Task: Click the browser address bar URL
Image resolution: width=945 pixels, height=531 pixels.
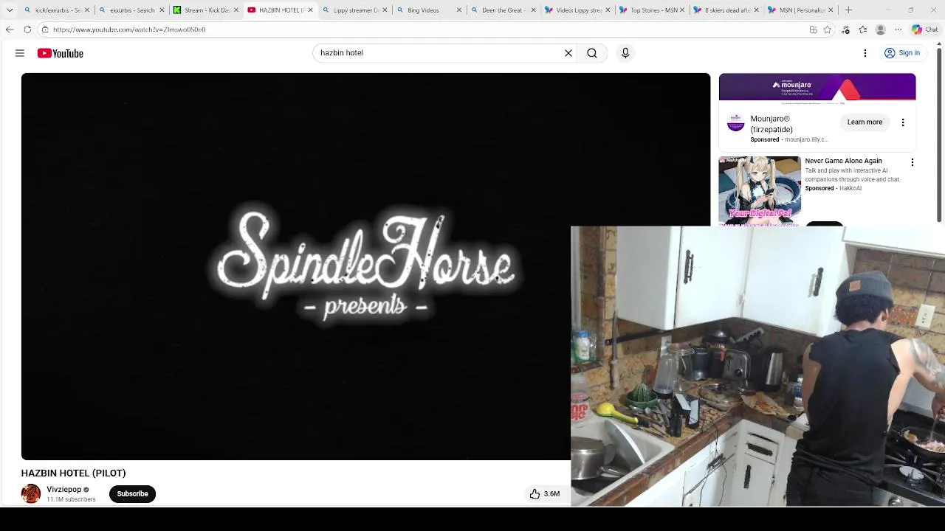Action: (x=129, y=29)
